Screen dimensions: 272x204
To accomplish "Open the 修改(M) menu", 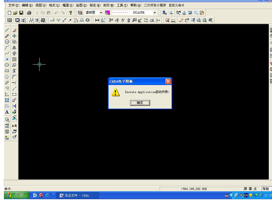I will [109, 5].
